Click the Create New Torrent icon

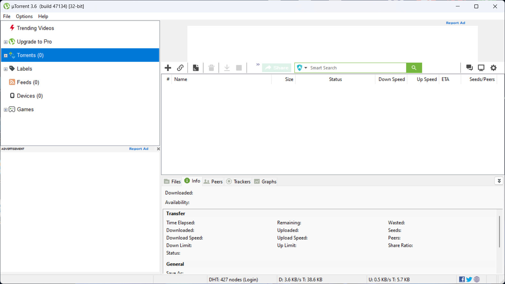pos(196,68)
